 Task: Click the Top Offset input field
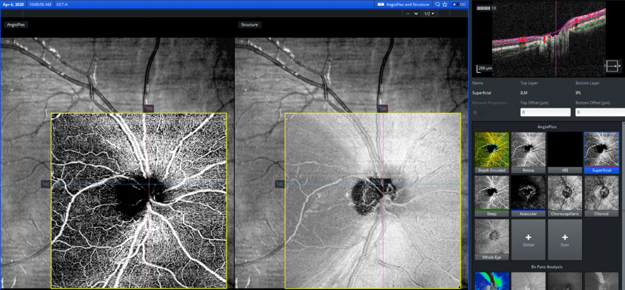[545, 112]
